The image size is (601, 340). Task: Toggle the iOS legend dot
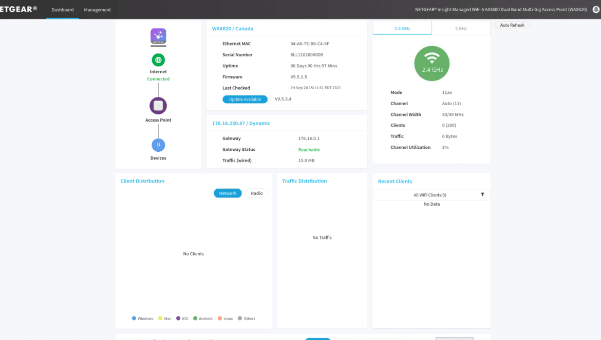[178, 318]
